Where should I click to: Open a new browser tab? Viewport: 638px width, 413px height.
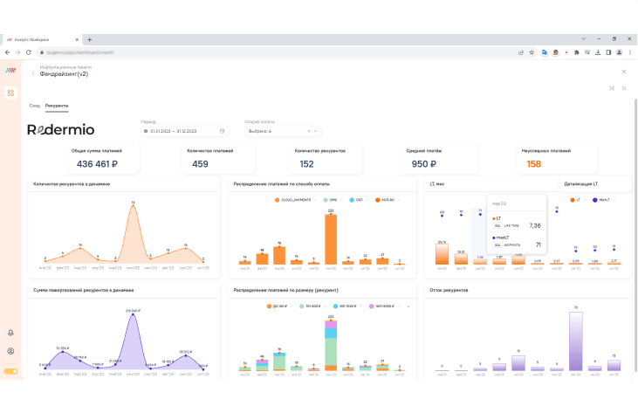(90, 39)
